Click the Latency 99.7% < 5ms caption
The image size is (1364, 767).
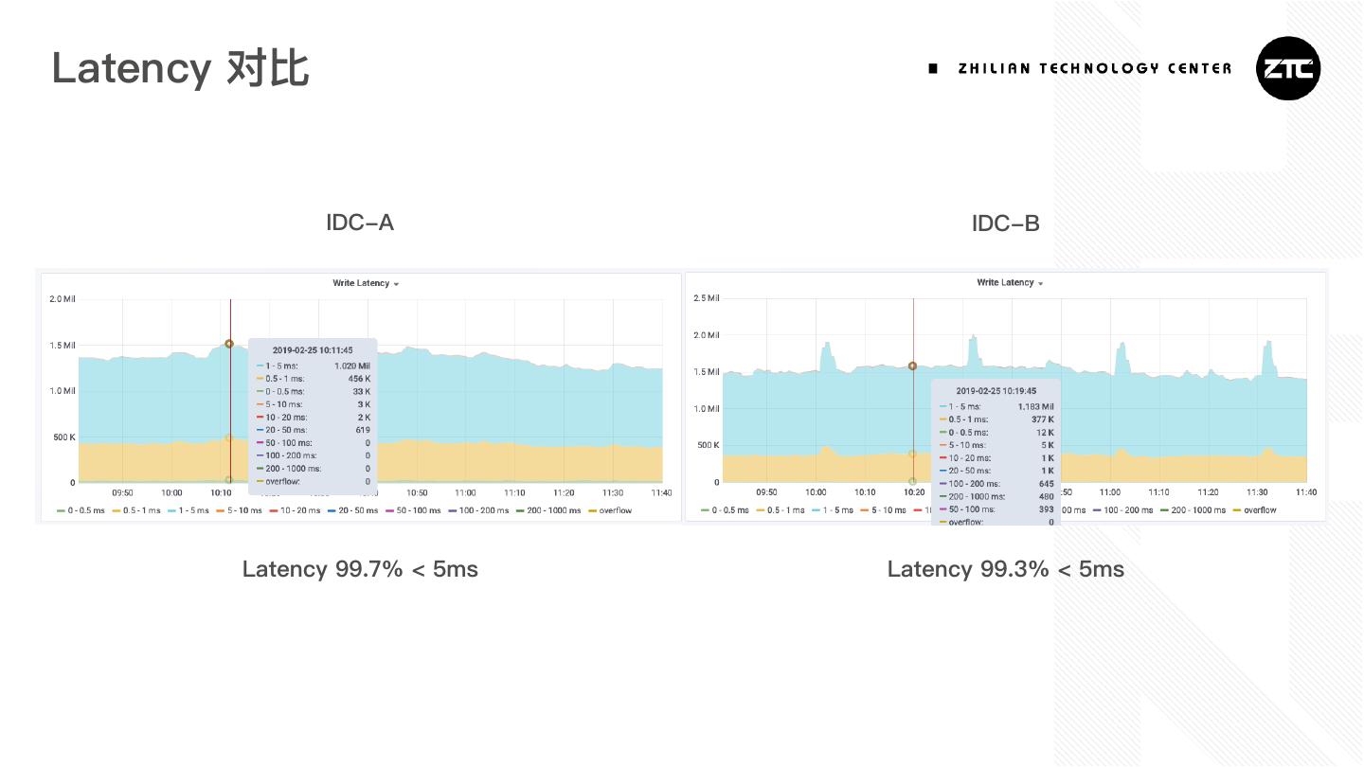[x=360, y=569]
